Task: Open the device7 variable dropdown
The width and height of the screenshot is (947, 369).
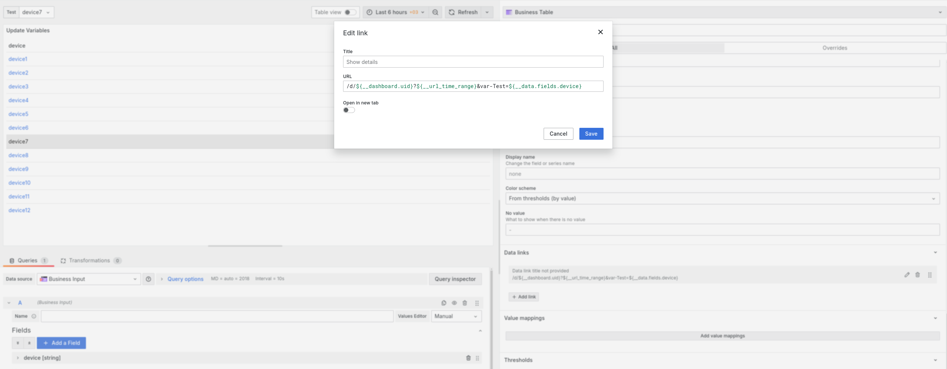Action: coord(35,12)
